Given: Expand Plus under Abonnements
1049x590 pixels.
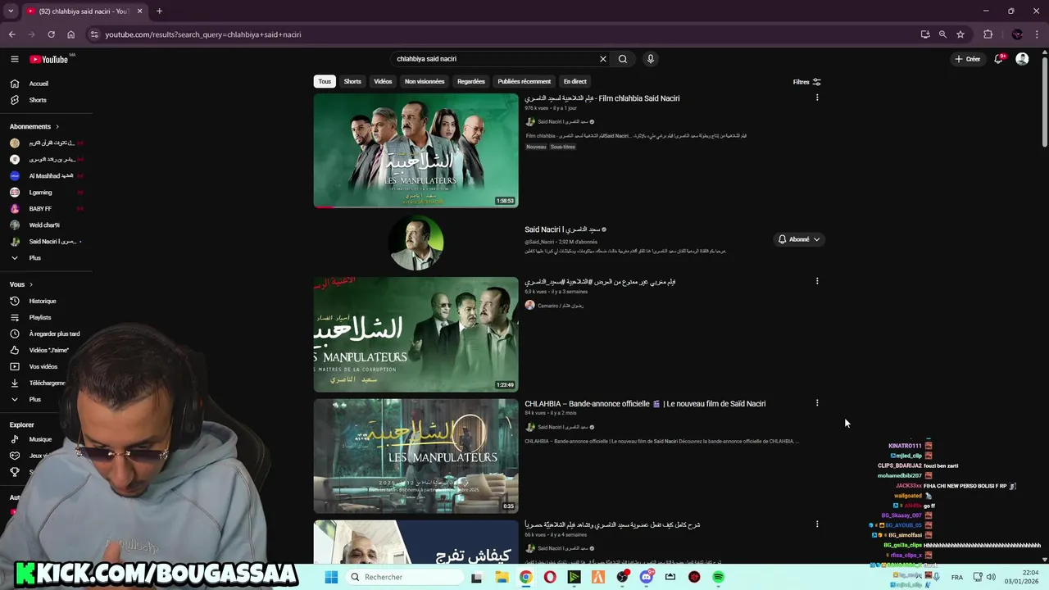Looking at the screenshot, I should (34, 258).
